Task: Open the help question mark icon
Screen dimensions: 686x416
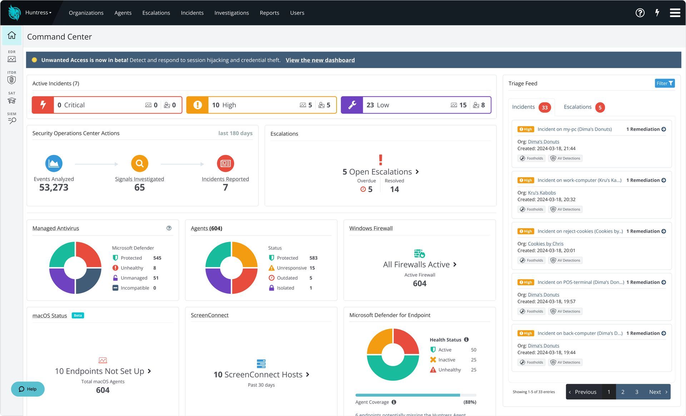Action: click(640, 13)
